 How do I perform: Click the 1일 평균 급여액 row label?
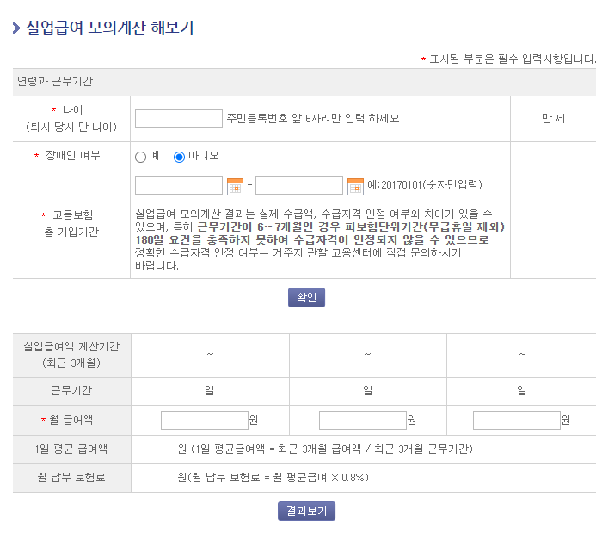[x=71, y=449]
